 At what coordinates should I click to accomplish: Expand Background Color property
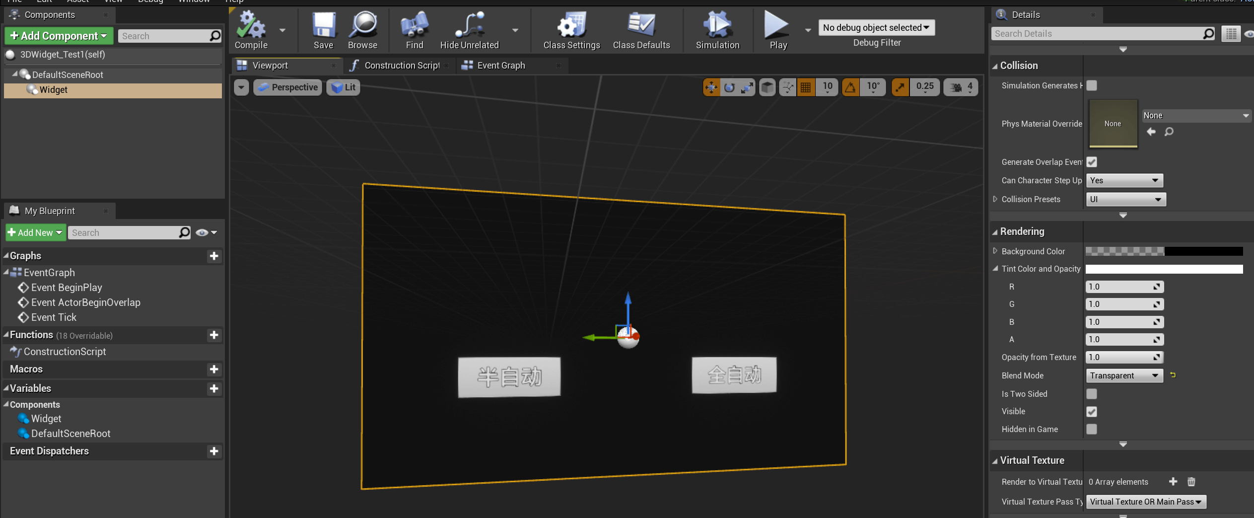tap(995, 251)
